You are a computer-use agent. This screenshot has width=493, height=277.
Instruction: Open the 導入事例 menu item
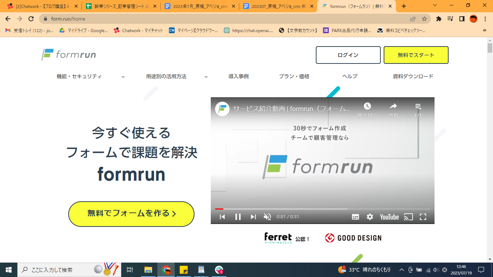(239, 76)
